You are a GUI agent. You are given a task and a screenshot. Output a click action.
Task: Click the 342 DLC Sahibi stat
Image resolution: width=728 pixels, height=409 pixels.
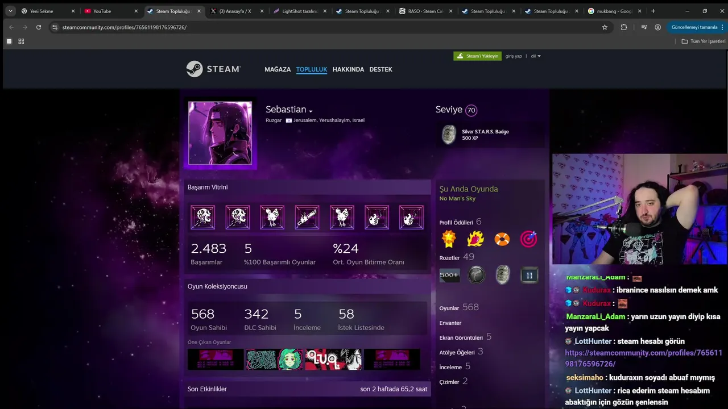(x=260, y=319)
